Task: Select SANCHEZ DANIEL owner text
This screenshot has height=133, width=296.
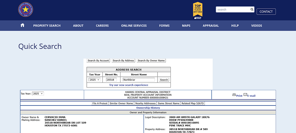Action: pos(56,120)
